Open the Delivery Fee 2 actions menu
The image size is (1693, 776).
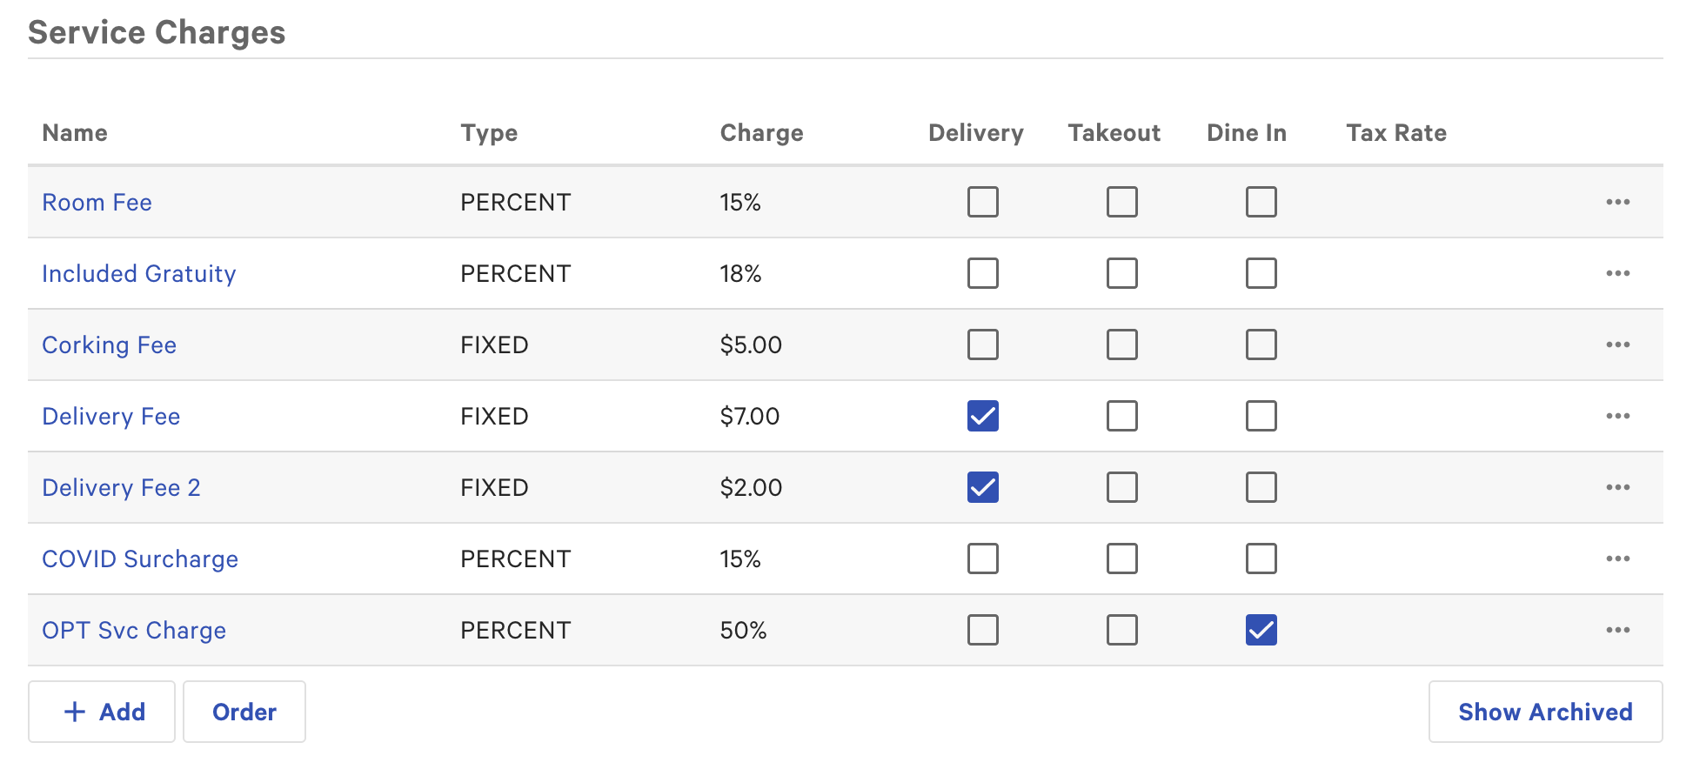[1618, 487]
